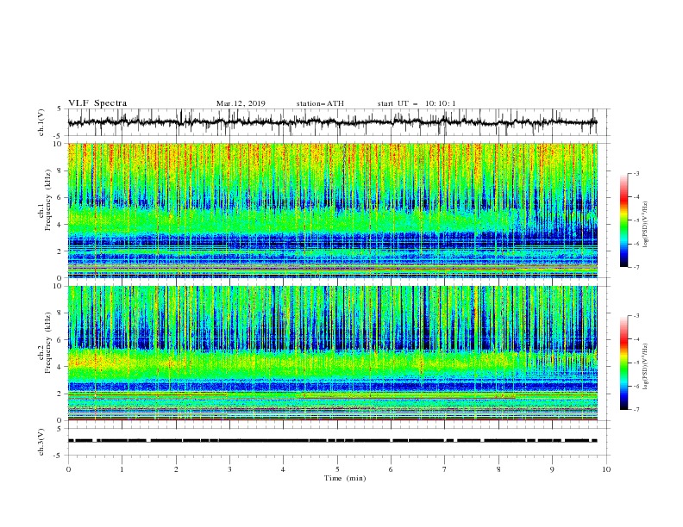Click the ch.1 spectrogram color scale bar

tap(624, 220)
